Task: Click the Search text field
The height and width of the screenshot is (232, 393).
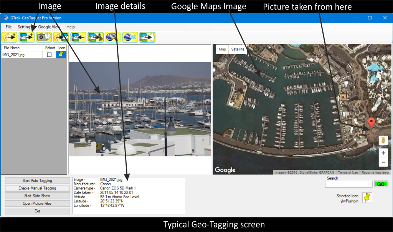Action: tap(348, 184)
